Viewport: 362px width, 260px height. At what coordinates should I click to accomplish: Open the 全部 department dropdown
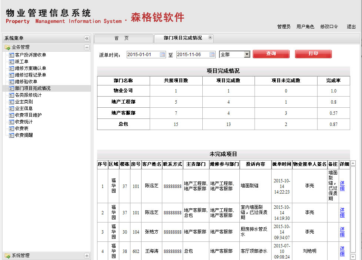point(247,55)
